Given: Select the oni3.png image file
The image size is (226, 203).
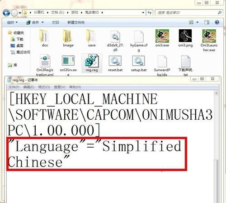Looking at the screenshot, I should click(185, 38).
